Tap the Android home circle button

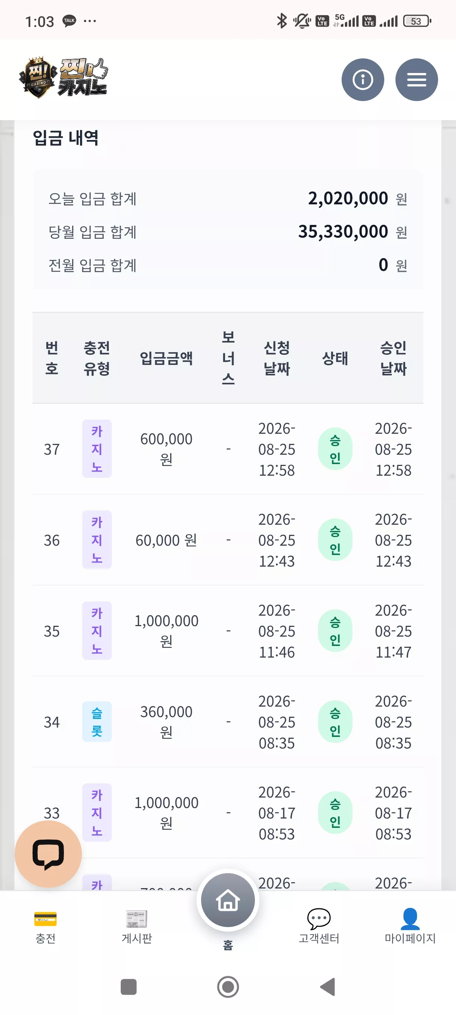pyautogui.click(x=228, y=987)
